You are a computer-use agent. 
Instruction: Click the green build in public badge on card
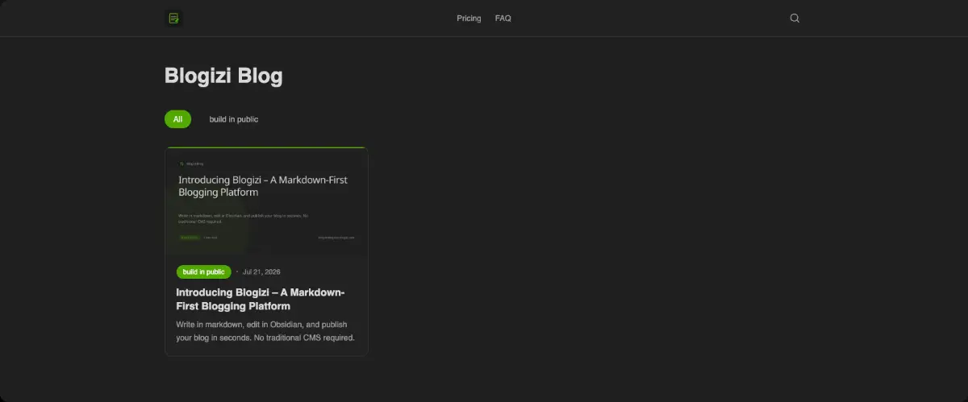pos(204,271)
